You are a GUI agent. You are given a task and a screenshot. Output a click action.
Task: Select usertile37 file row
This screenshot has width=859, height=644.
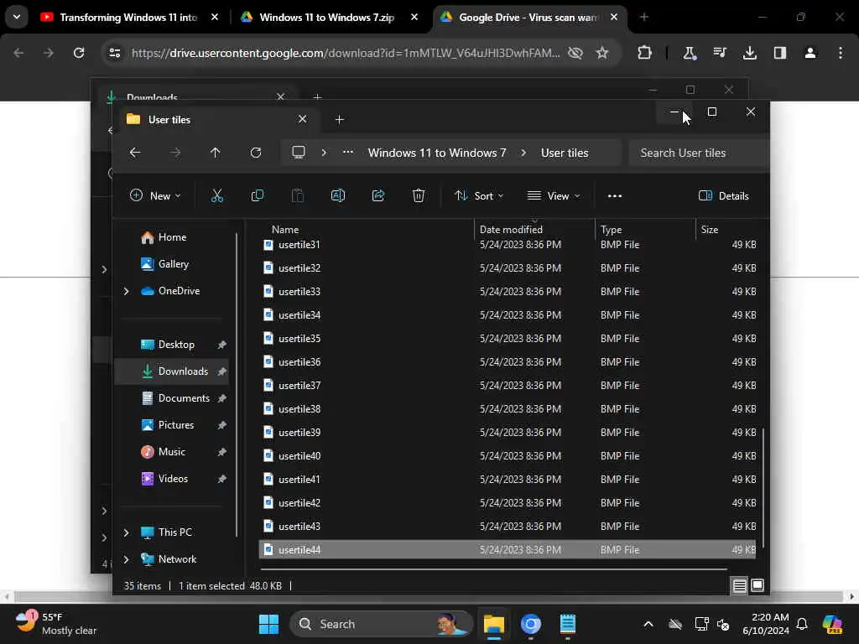coord(508,386)
